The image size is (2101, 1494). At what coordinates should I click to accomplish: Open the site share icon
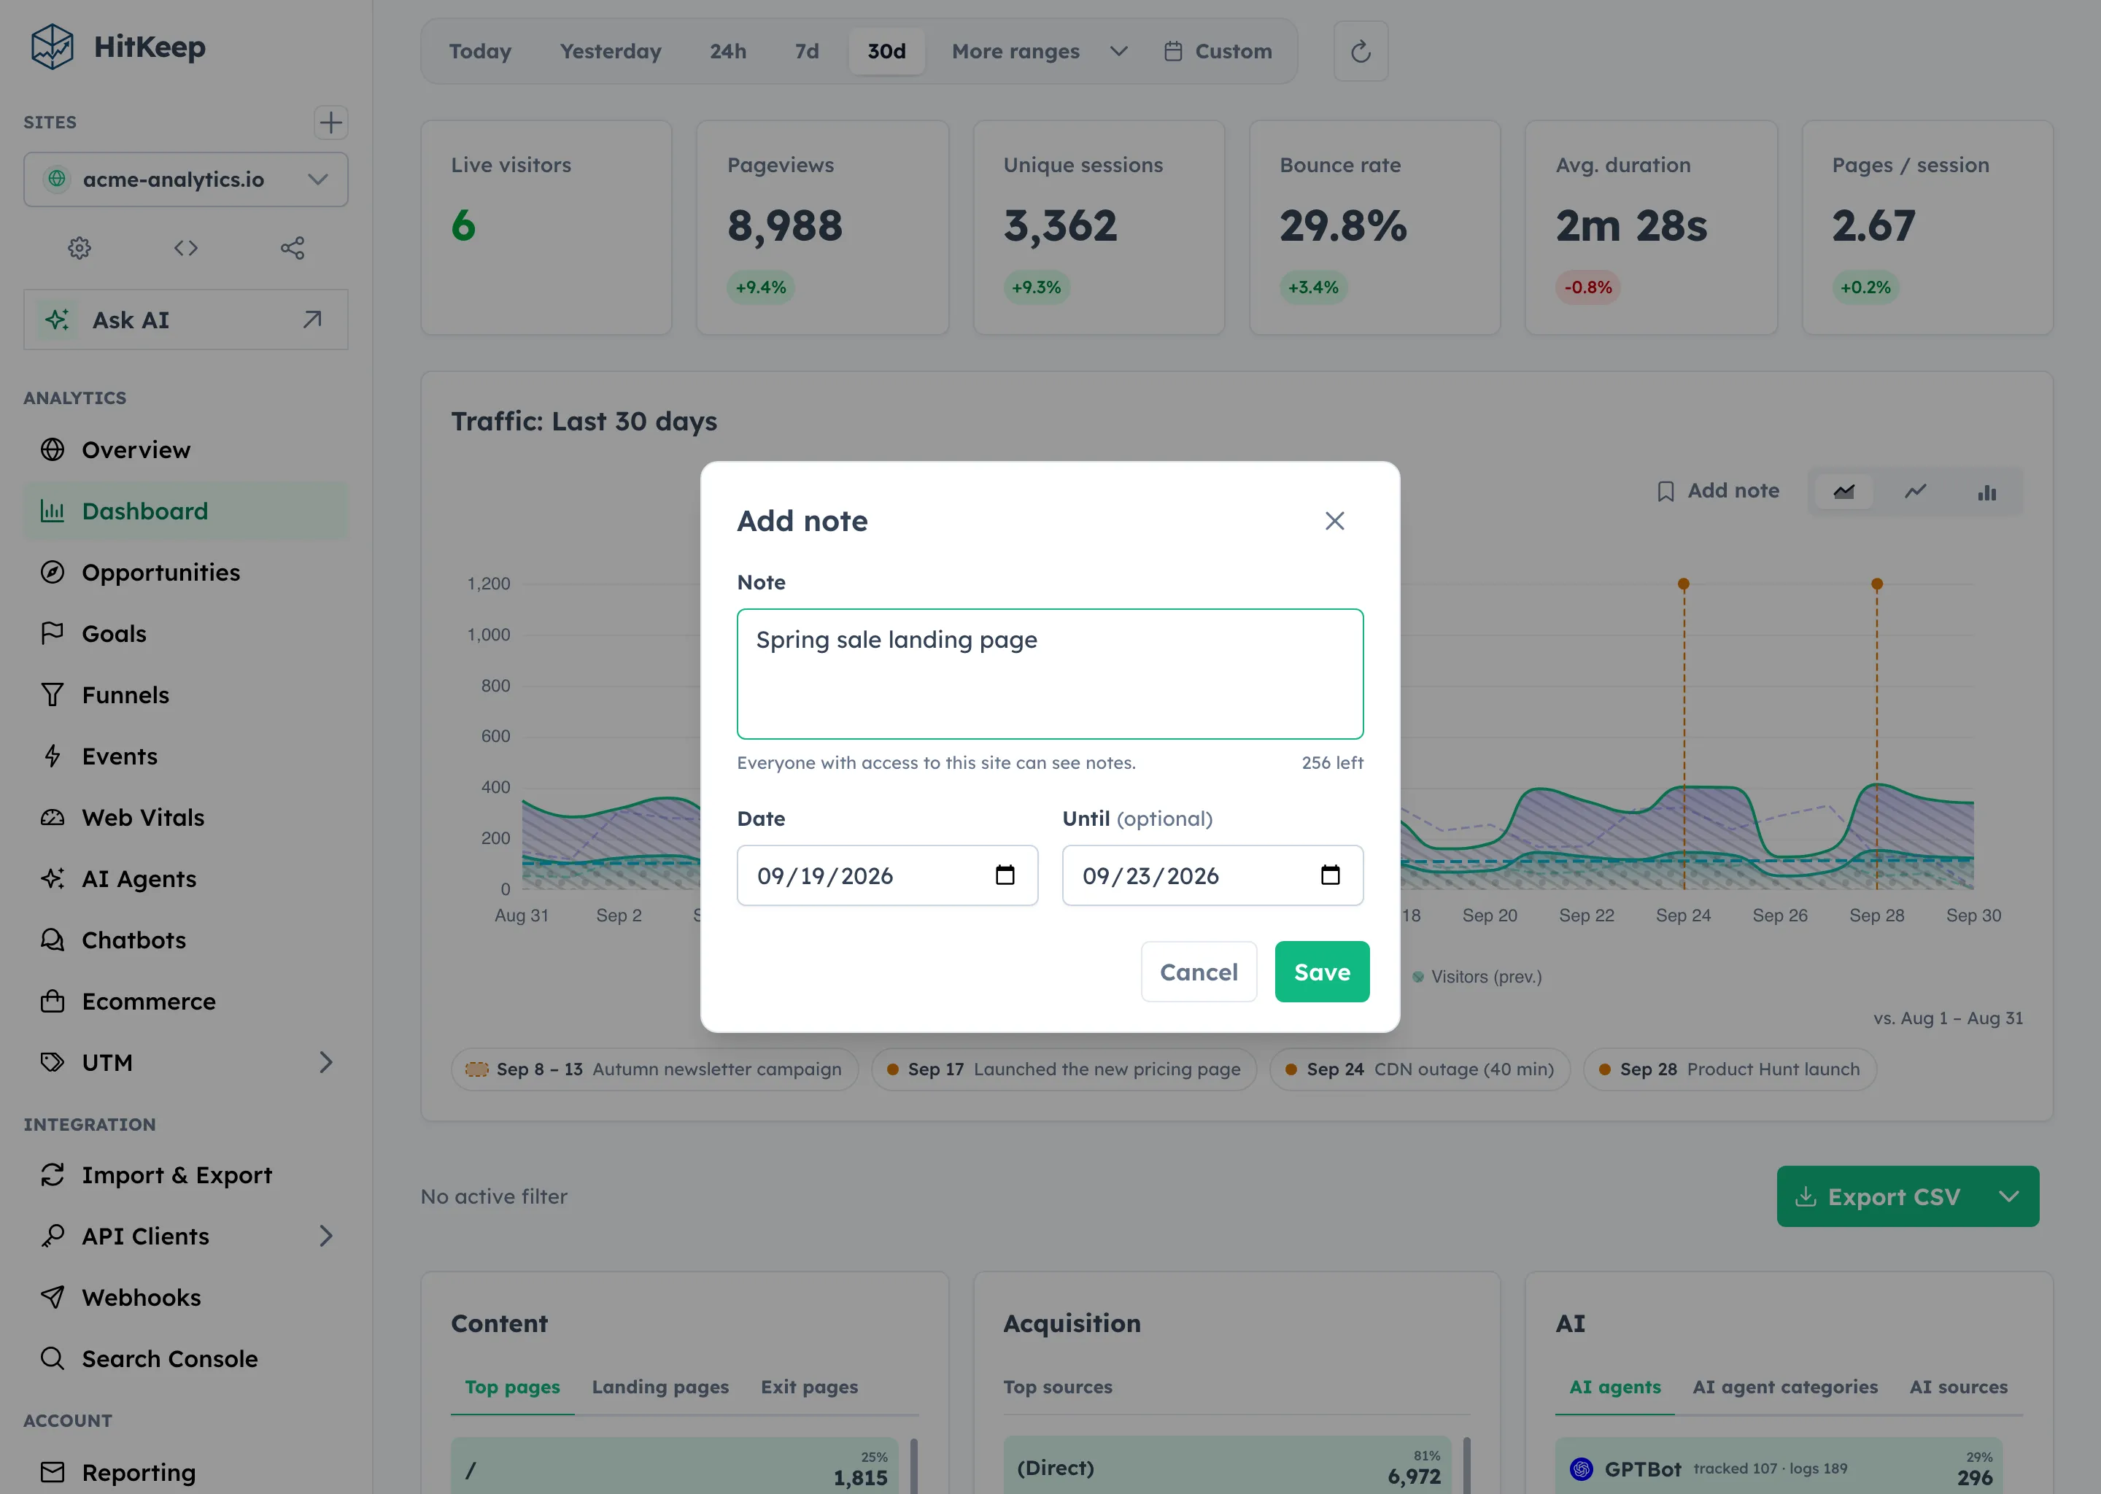click(x=293, y=247)
